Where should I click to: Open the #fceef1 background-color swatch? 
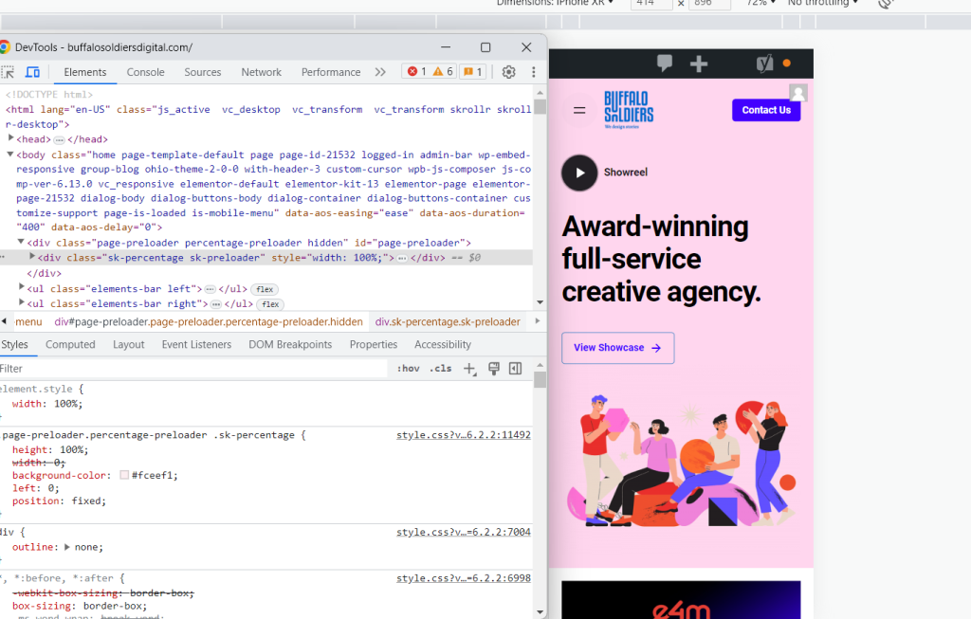pos(124,476)
